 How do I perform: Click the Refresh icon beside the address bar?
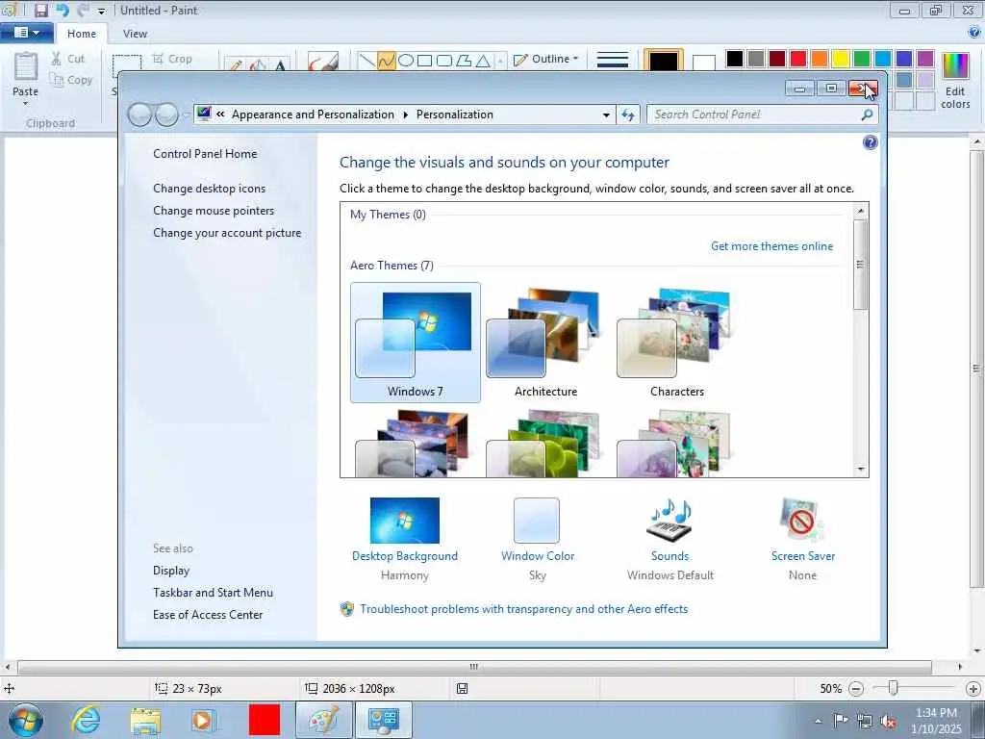click(628, 115)
